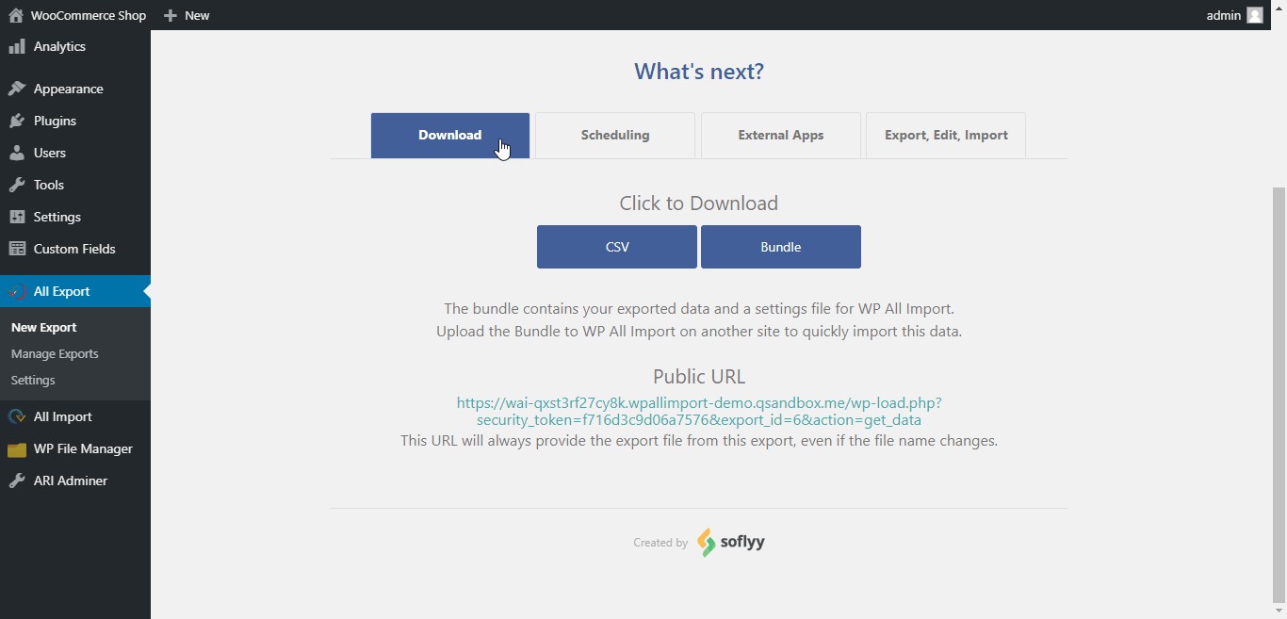Open the Export, Edit, Import tab
The width and height of the screenshot is (1287, 619).
click(x=946, y=136)
